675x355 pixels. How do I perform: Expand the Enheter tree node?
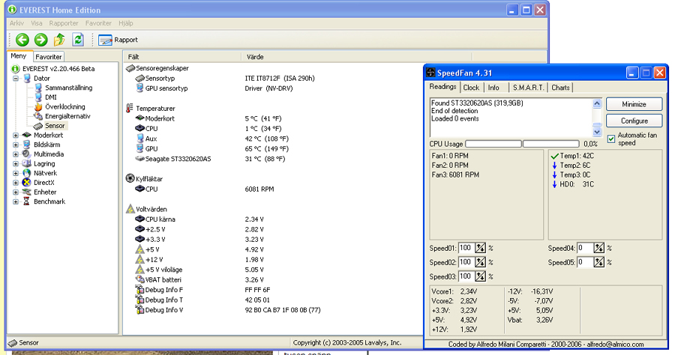16,192
